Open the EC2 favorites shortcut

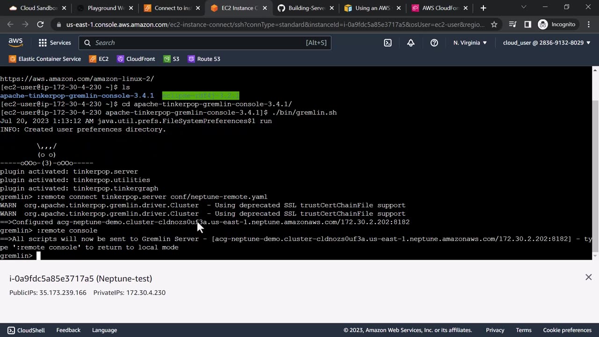click(x=99, y=59)
